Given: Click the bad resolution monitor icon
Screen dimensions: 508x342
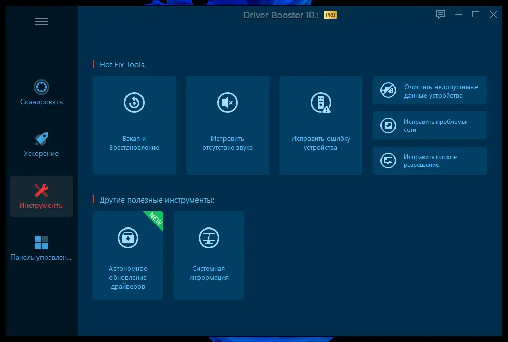Looking at the screenshot, I should point(388,161).
